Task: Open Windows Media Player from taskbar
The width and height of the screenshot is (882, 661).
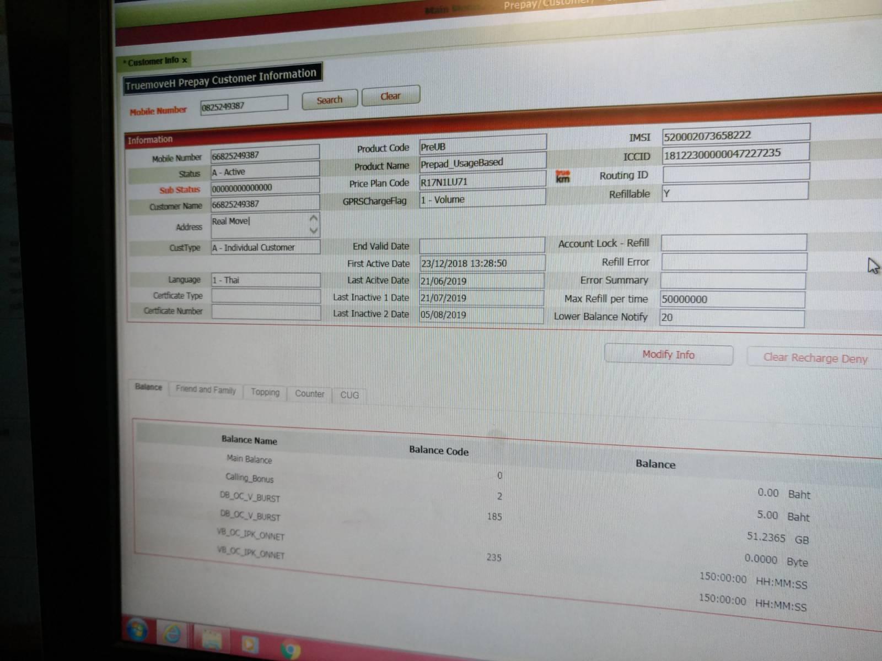Action: pyautogui.click(x=249, y=644)
